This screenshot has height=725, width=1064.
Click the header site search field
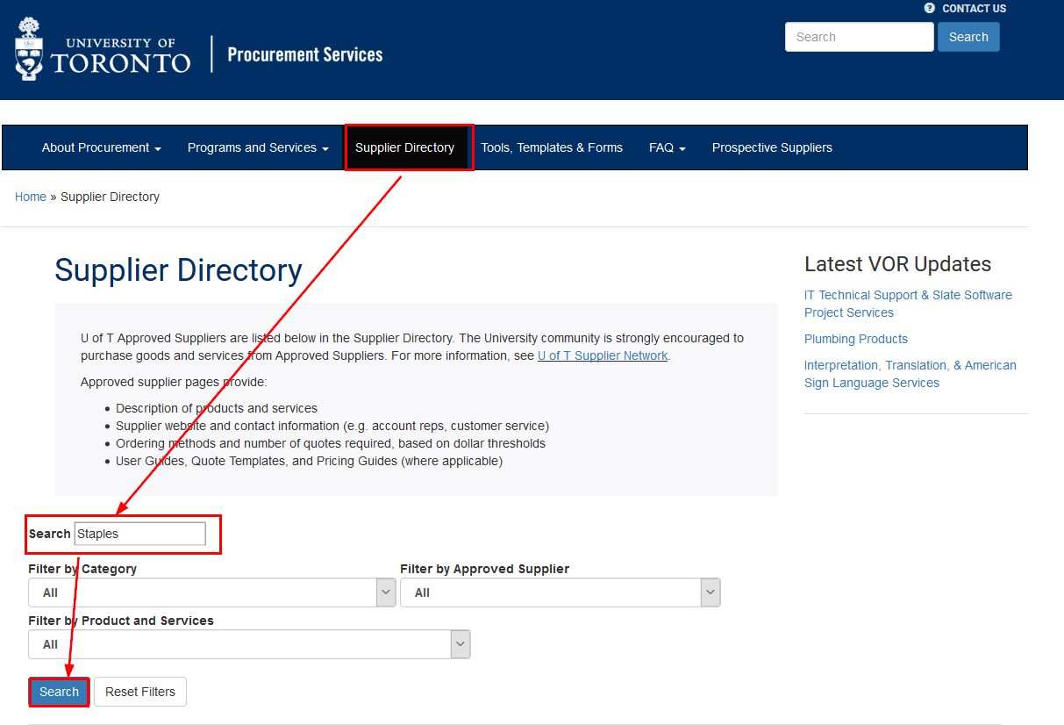[859, 37]
